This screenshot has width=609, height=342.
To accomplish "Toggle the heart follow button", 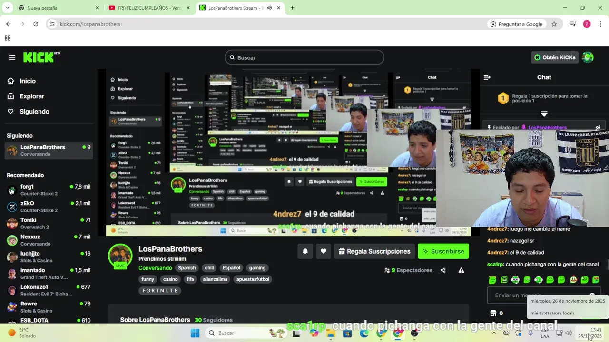I will coord(324,251).
